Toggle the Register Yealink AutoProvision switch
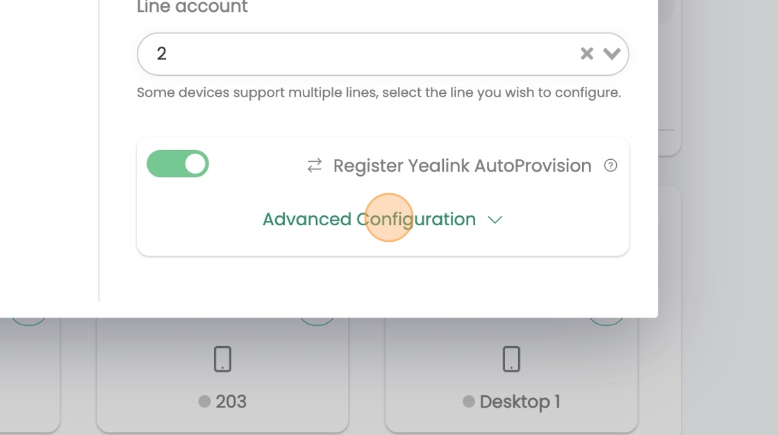The width and height of the screenshot is (778, 435). [178, 164]
